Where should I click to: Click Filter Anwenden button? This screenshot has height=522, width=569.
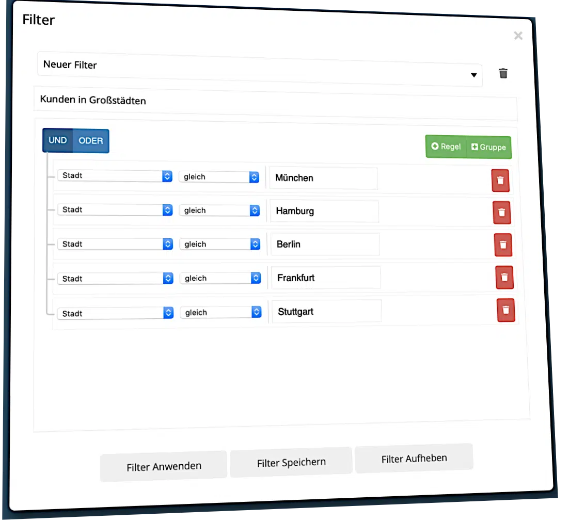[x=164, y=466]
